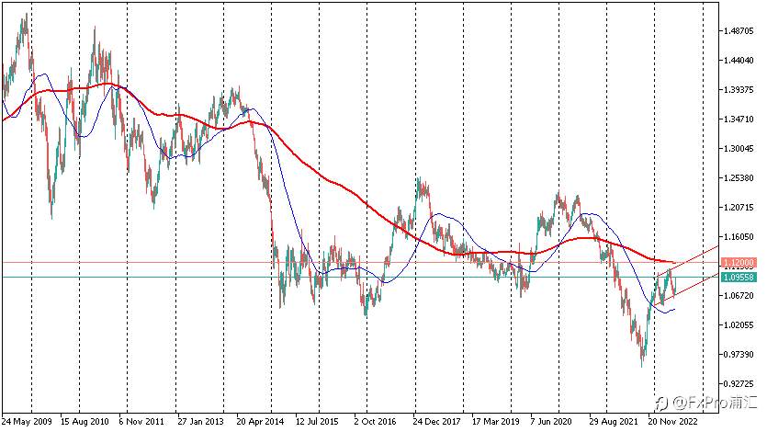Select the 1.25380 price scale value
Viewport: 767px width, 432px height.
[739, 177]
